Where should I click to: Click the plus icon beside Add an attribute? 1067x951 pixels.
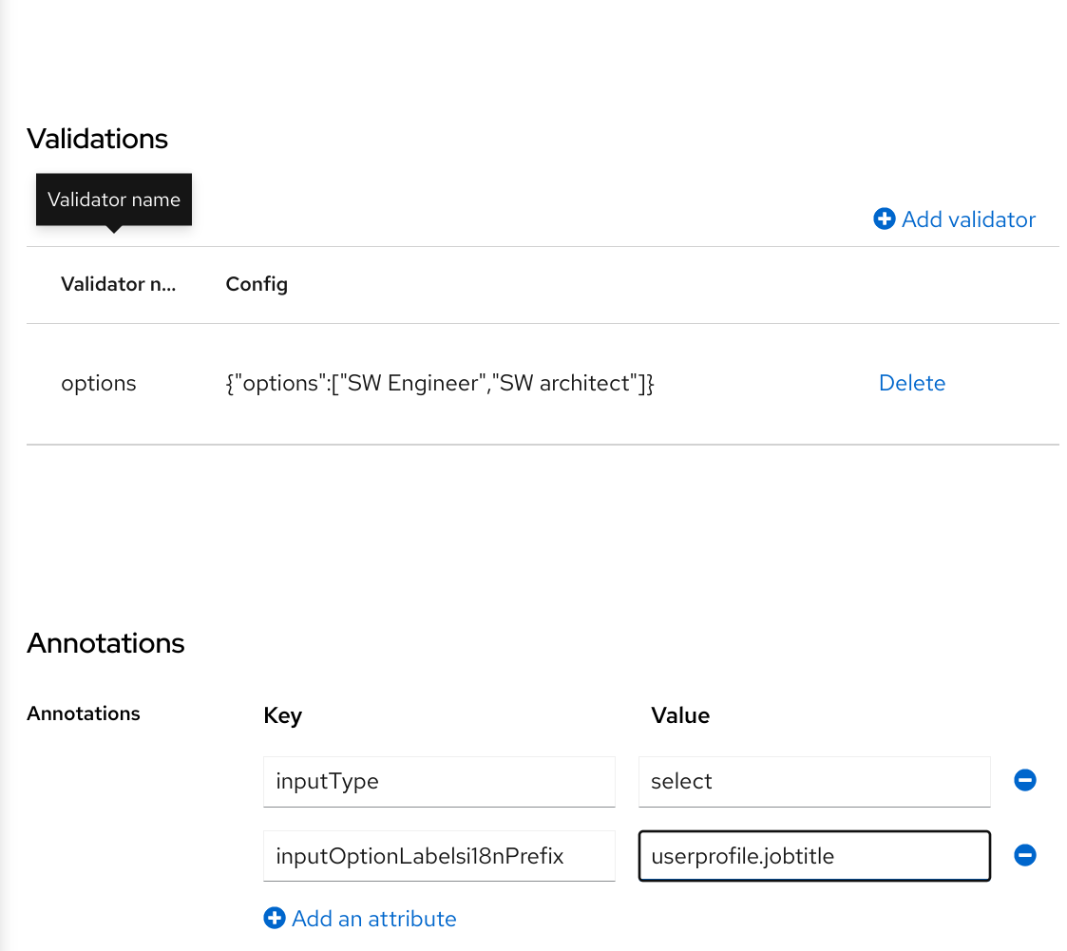(x=275, y=918)
